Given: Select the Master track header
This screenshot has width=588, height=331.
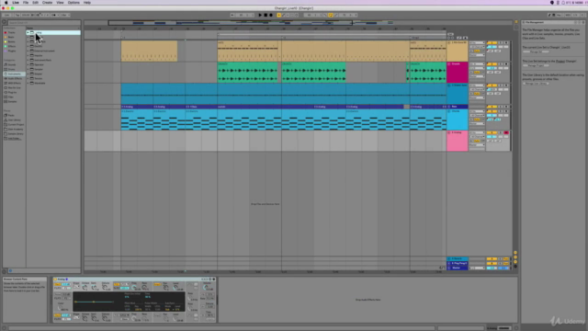Looking at the screenshot, I should pos(458,268).
